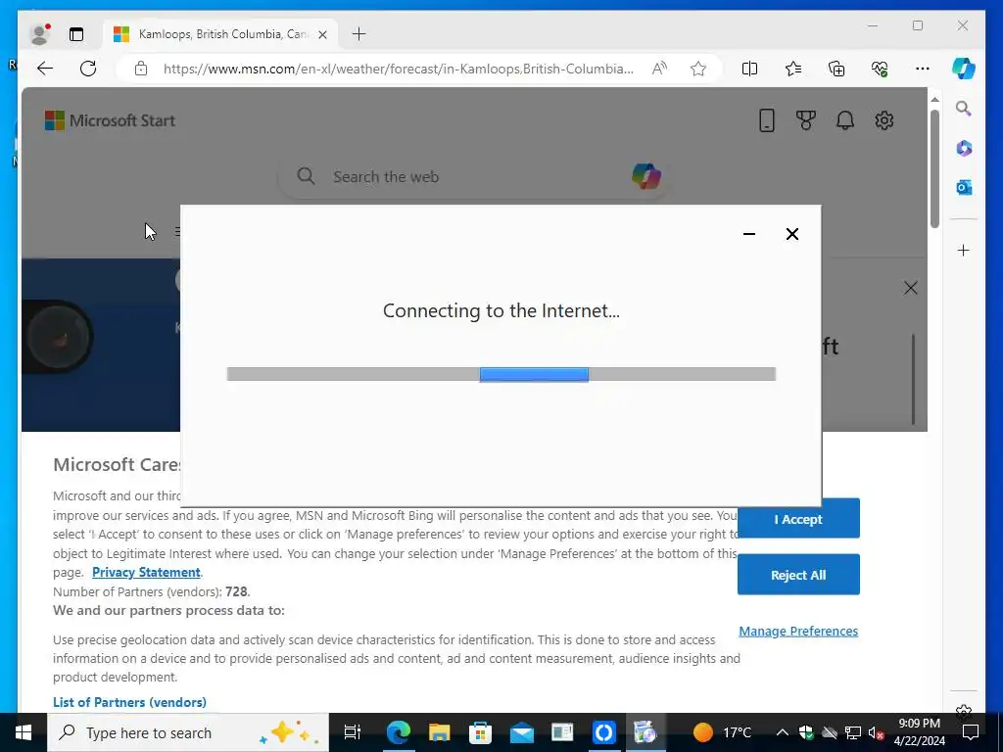Viewport: 1003px width, 752px height.
Task: Click the scrollbar up arrow
Action: point(934,100)
